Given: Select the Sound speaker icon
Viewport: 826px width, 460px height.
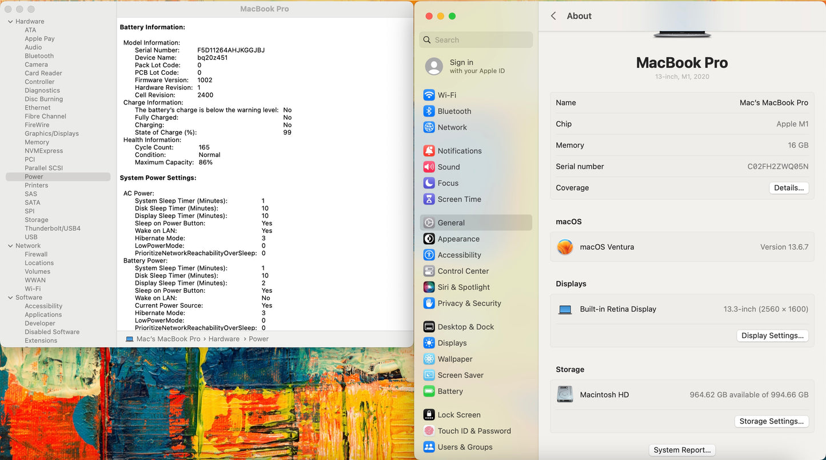Looking at the screenshot, I should pyautogui.click(x=429, y=167).
